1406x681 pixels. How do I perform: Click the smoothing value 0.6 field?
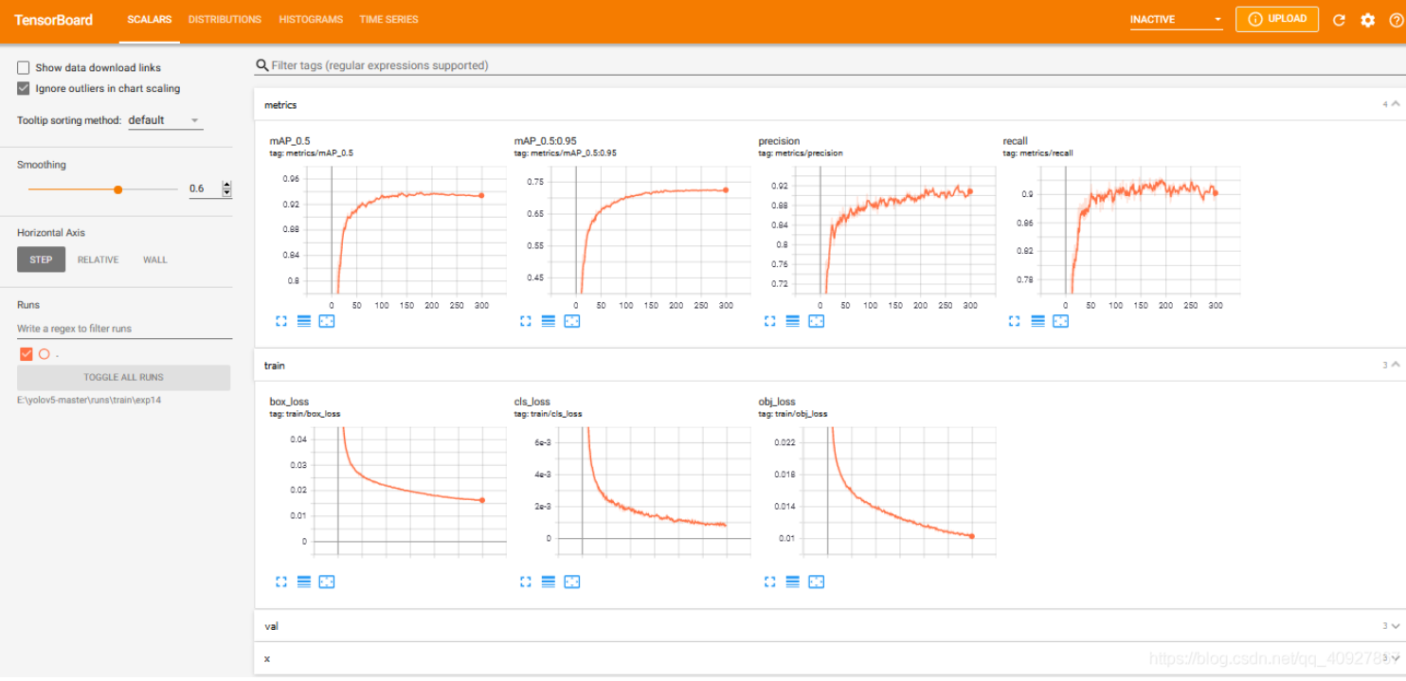click(x=204, y=188)
